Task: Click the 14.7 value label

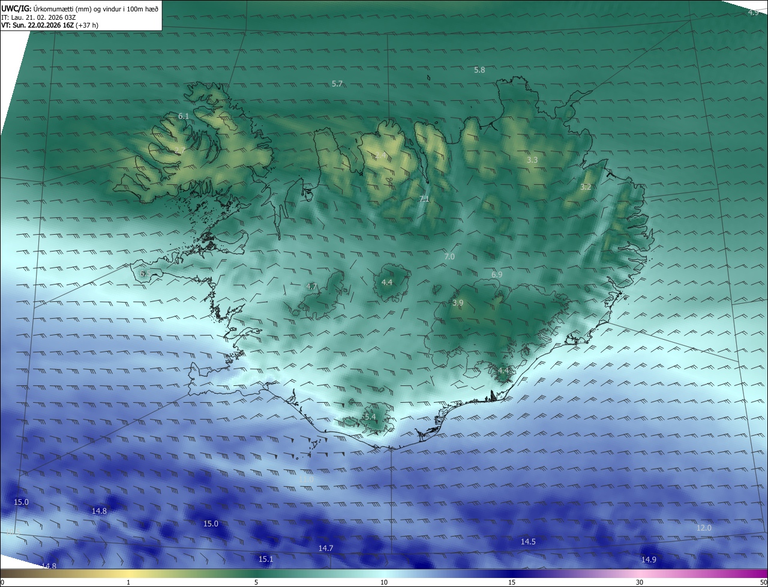Action: (x=326, y=549)
